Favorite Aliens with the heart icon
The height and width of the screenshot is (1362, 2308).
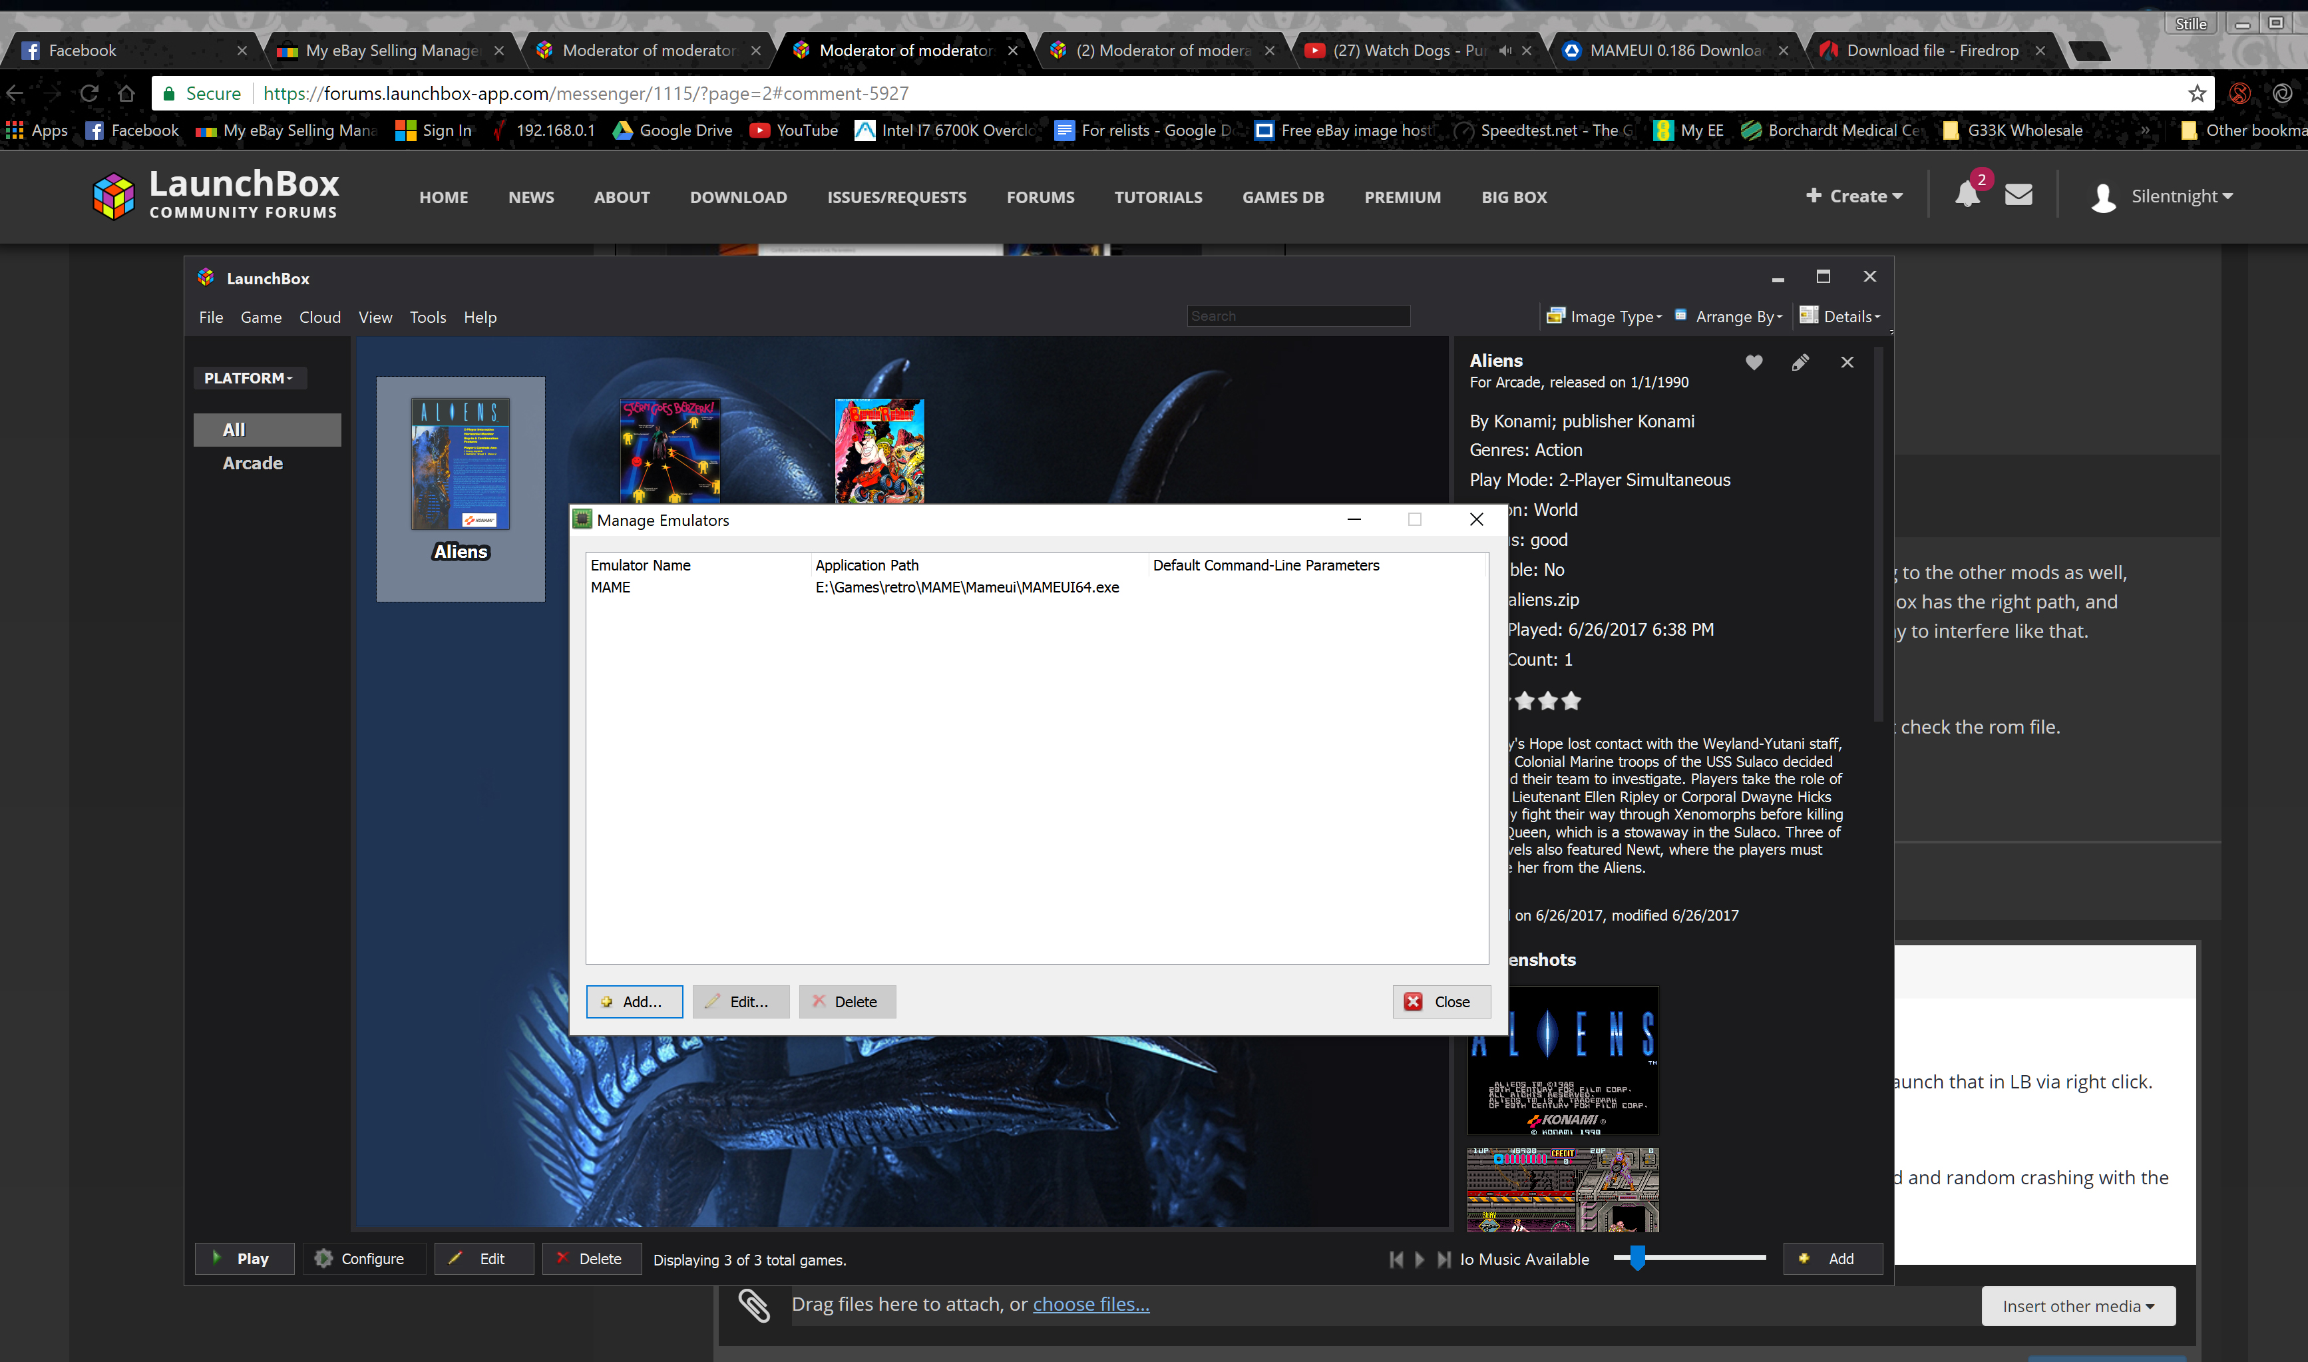click(1753, 363)
